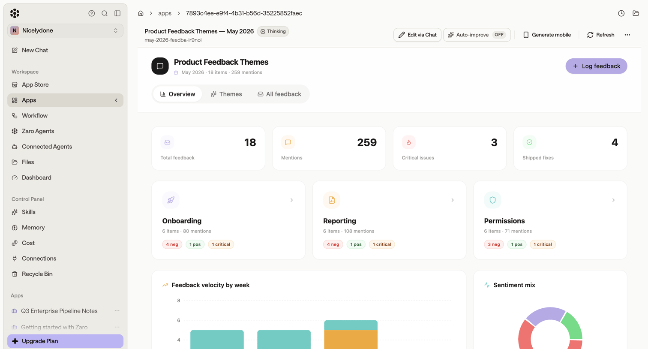This screenshot has width=648, height=349.
Task: Click Log feedback button
Action: 596,66
